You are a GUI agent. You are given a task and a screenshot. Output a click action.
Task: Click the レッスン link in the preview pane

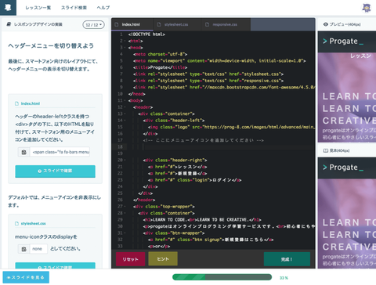tap(360, 56)
